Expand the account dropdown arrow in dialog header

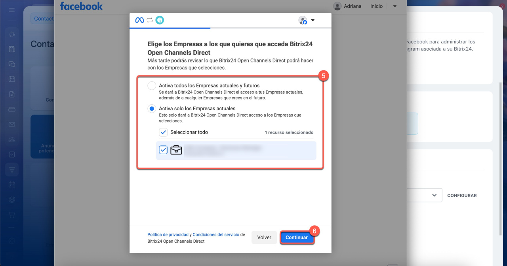313,20
